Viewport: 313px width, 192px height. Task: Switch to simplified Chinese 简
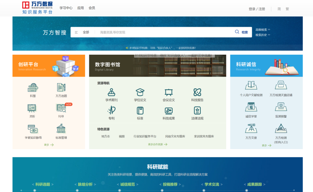pos(279,9)
